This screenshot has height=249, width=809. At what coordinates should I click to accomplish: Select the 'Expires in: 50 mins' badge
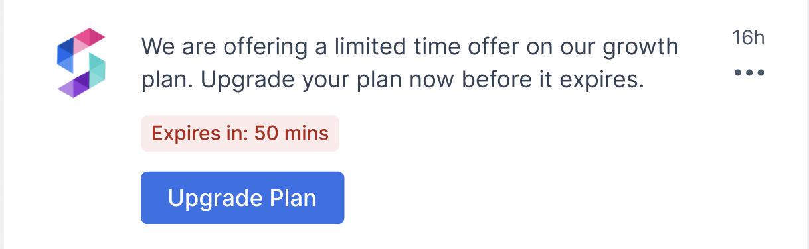[x=240, y=133]
